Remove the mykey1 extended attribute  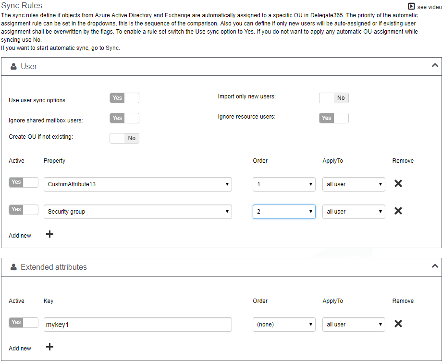(398, 324)
